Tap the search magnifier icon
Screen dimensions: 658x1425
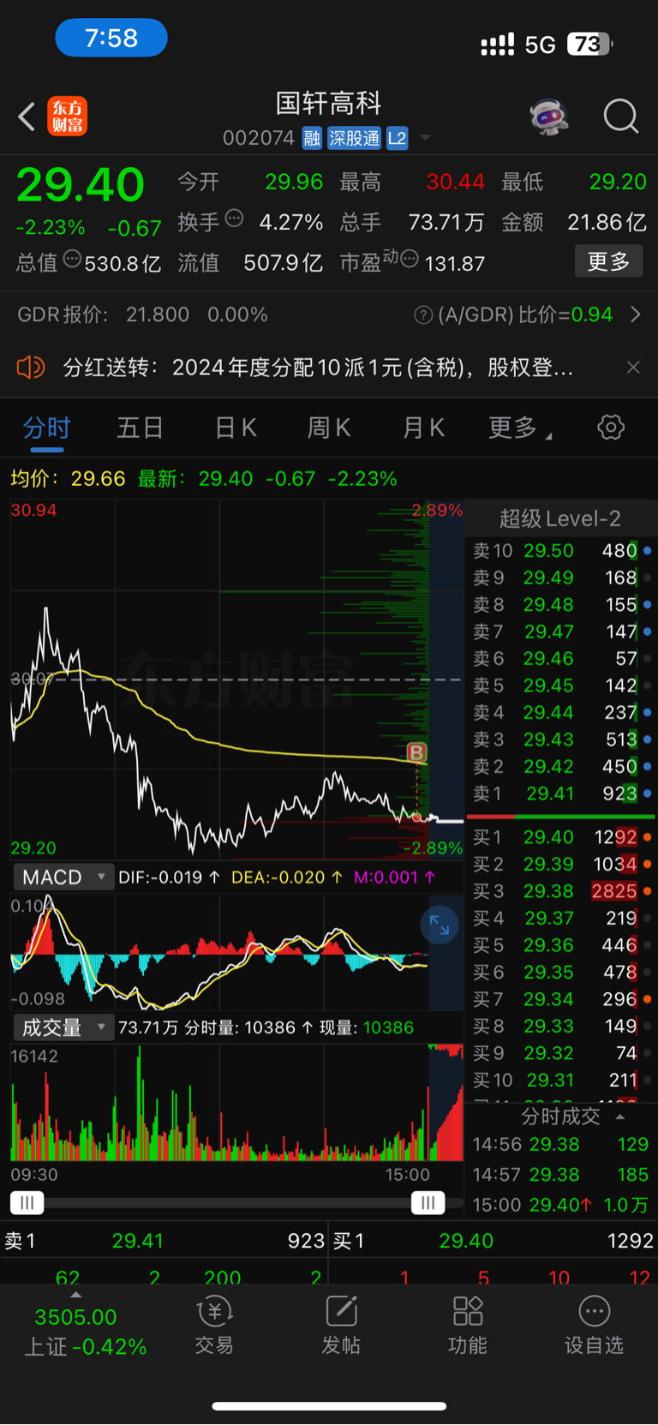(621, 116)
